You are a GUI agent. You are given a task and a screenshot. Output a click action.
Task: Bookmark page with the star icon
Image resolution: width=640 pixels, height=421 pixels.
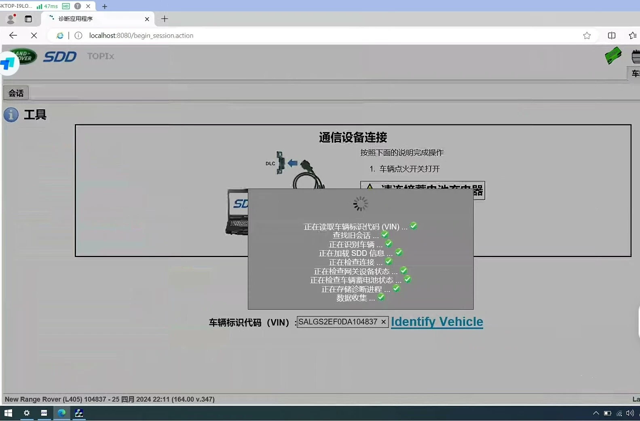587,36
